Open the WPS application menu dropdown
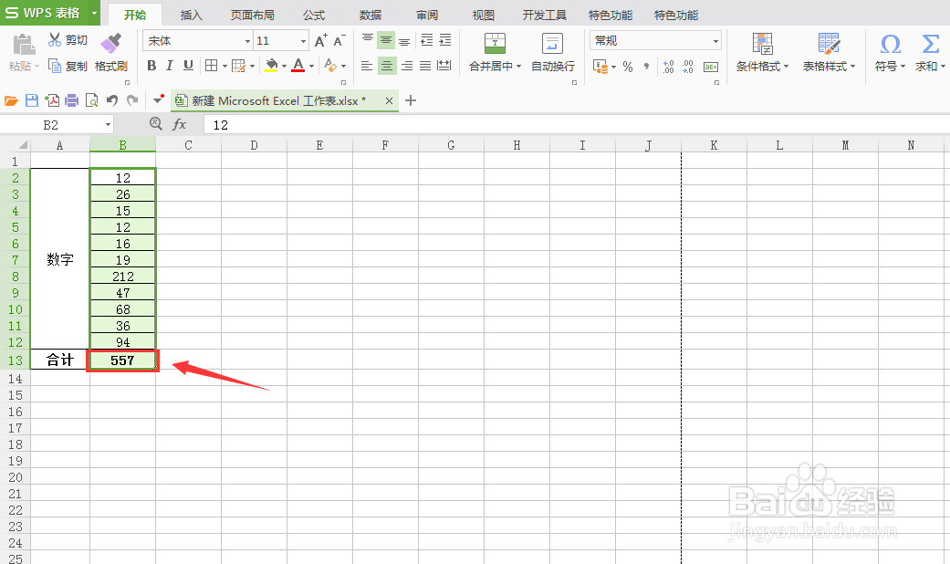The image size is (950, 564). (95, 13)
